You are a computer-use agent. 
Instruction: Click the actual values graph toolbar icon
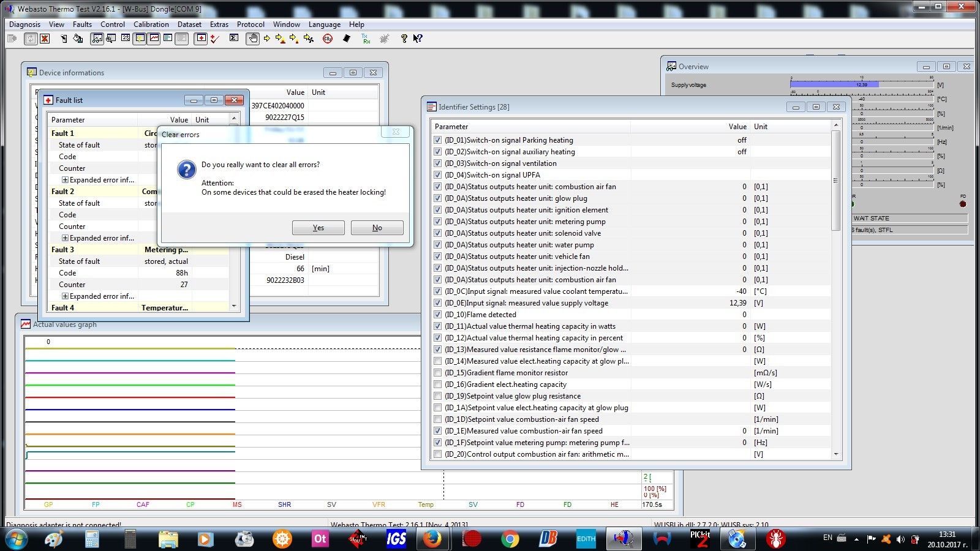(154, 39)
